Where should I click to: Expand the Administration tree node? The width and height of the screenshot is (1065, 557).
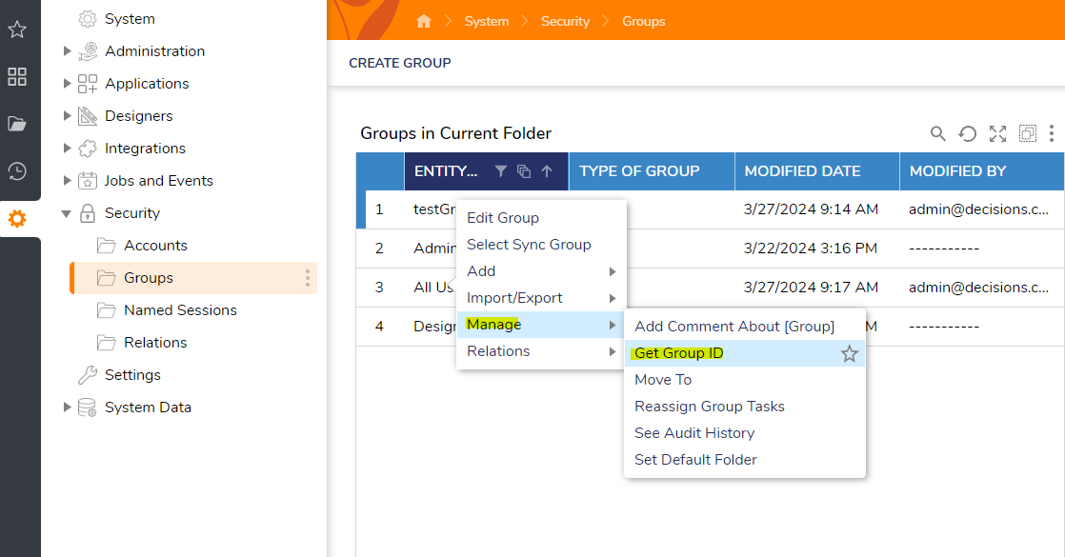point(67,51)
